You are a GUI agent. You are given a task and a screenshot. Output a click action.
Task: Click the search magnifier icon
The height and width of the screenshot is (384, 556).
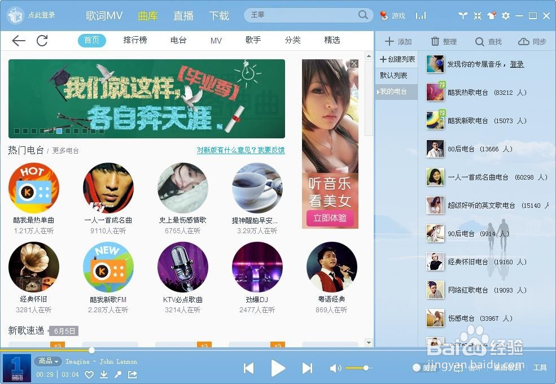[363, 15]
